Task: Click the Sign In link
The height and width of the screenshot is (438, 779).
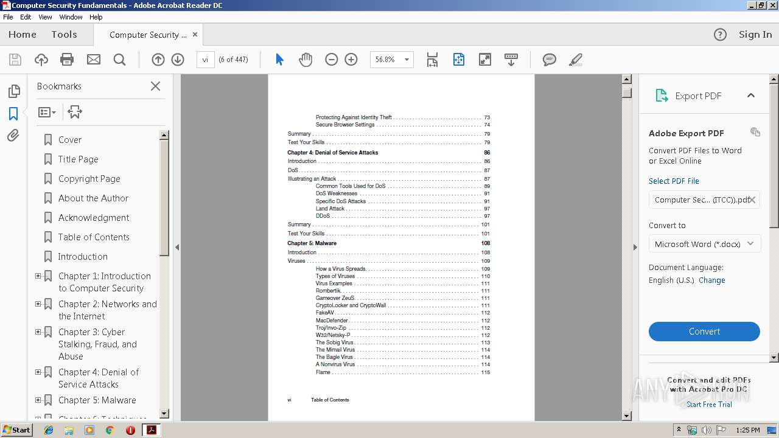Action: coord(755,35)
